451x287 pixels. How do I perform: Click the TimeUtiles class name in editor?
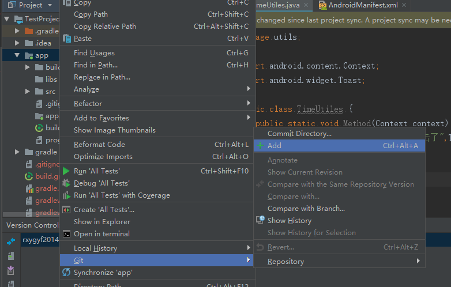320,109
